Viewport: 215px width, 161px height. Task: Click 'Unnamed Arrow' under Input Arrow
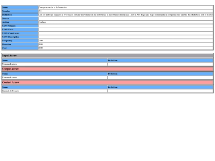pos(10,64)
